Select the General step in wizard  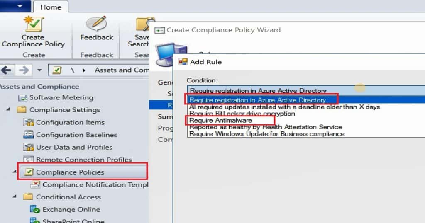click(x=165, y=82)
